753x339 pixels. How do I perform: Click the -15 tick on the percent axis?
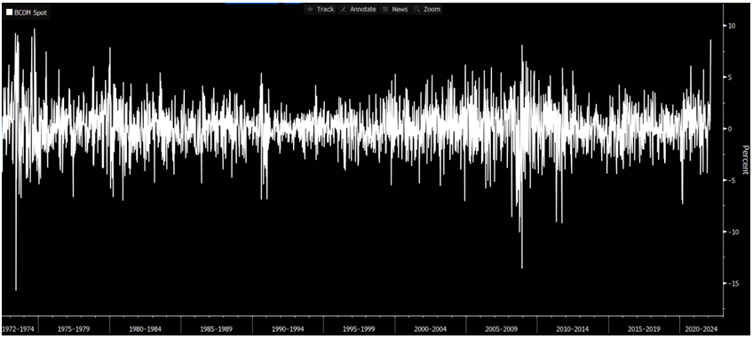click(x=733, y=284)
